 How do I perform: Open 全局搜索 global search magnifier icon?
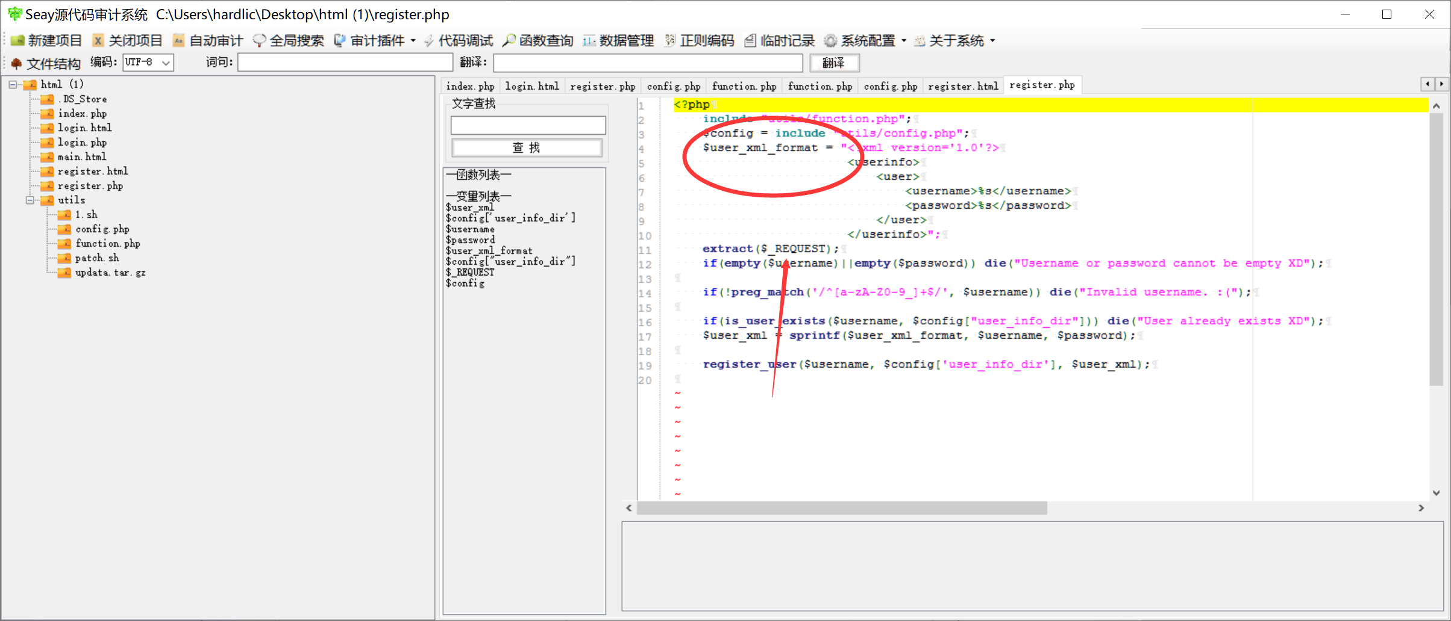point(259,41)
